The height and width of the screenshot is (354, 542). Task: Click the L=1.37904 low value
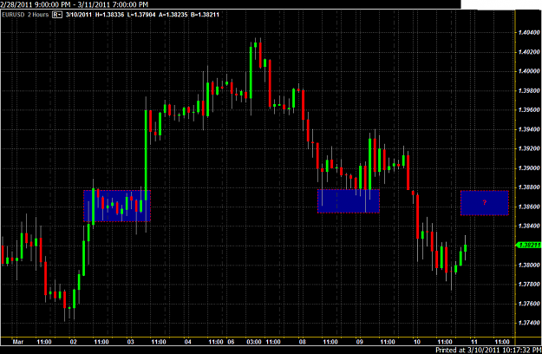point(141,15)
